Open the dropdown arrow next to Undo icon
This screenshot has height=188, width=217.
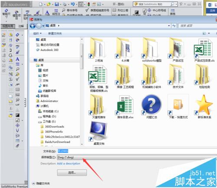[x=76, y=4]
